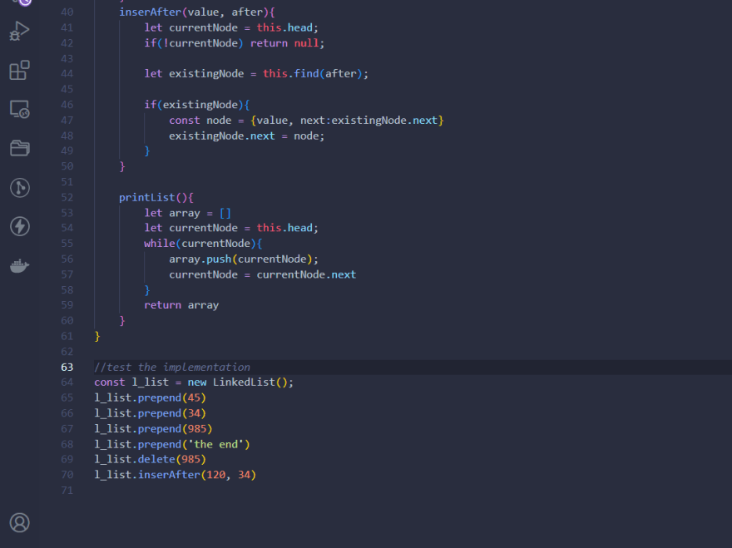Open the Remote Explorer view

(20, 110)
